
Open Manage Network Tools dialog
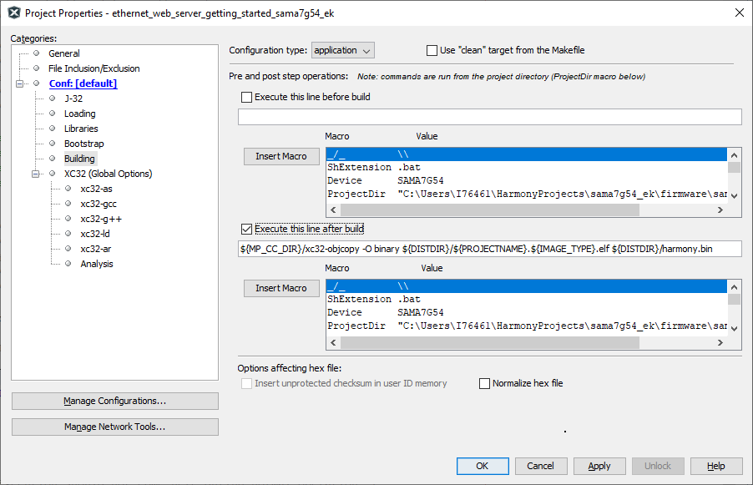(x=114, y=427)
